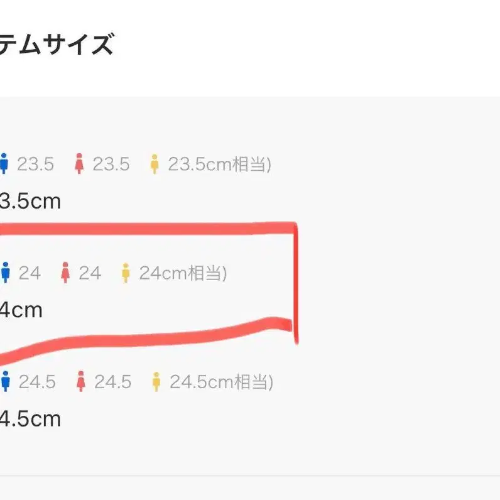500x500 pixels.
Task: Click the blue men's icon in 24 row
Action: 6,273
